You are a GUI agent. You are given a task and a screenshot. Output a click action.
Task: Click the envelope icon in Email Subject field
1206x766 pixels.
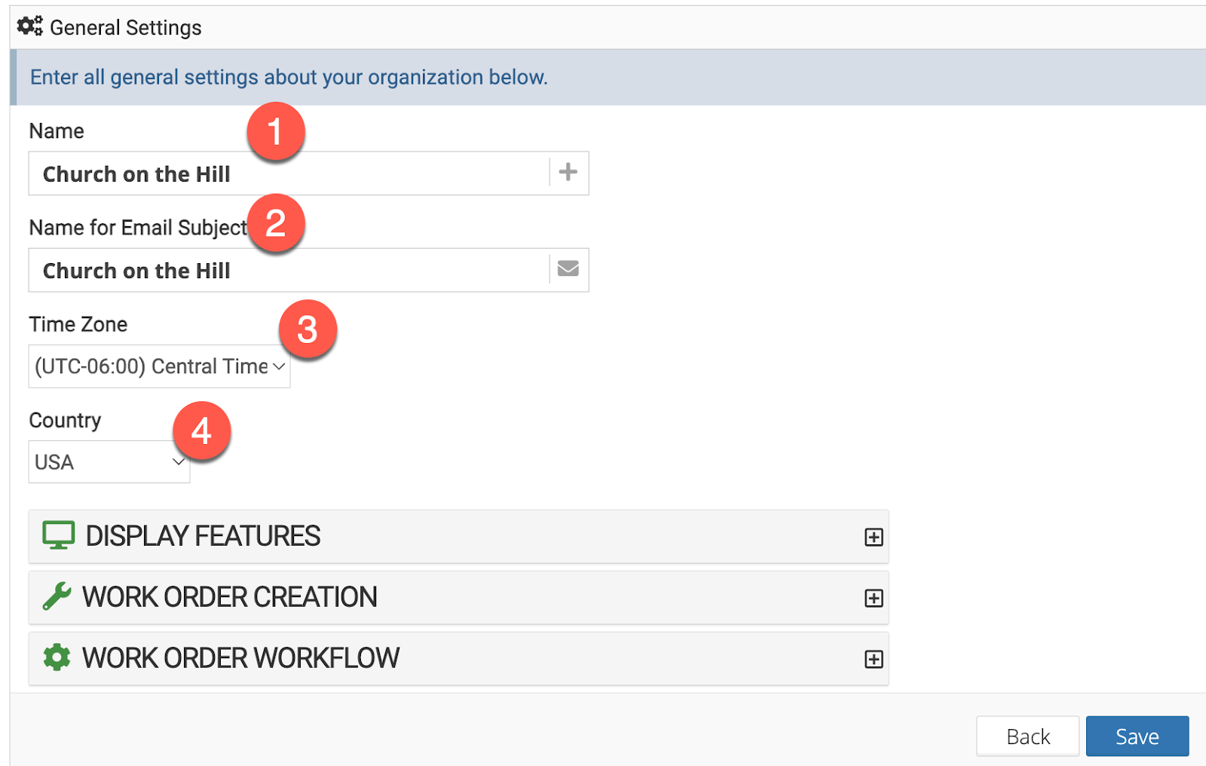[568, 268]
